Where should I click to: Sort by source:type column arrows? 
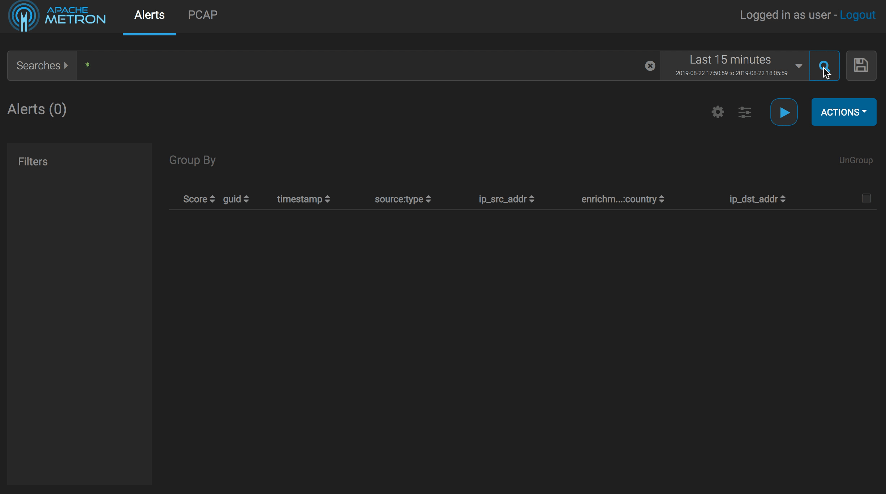click(428, 199)
